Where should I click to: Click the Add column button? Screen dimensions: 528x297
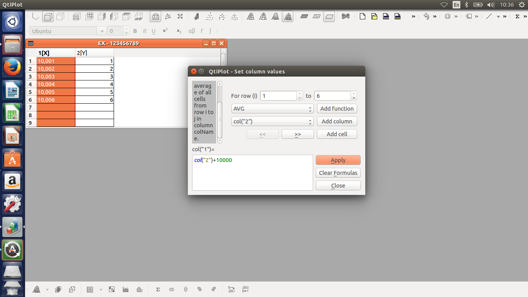point(337,121)
